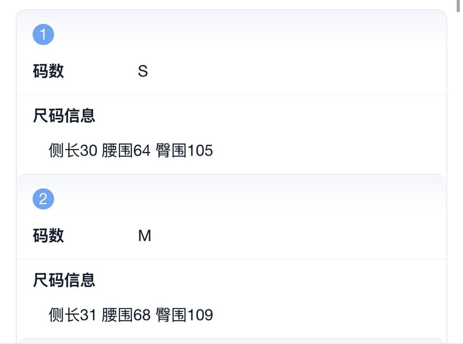The height and width of the screenshot is (344, 463).
Task: Click the divider below the first 码数 row
Action: tap(231, 93)
